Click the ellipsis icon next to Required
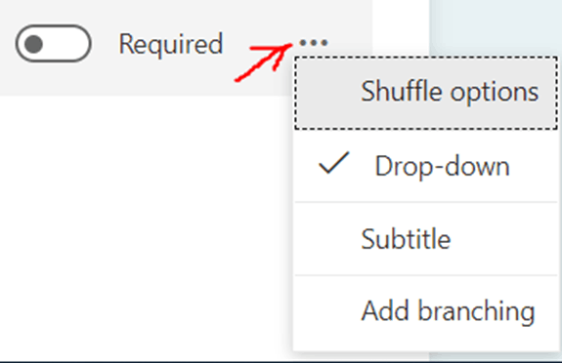 (x=314, y=43)
